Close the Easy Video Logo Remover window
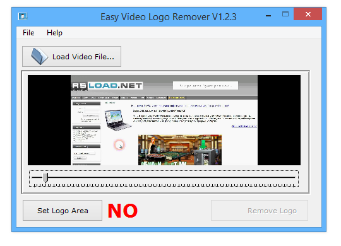 (x=308, y=14)
